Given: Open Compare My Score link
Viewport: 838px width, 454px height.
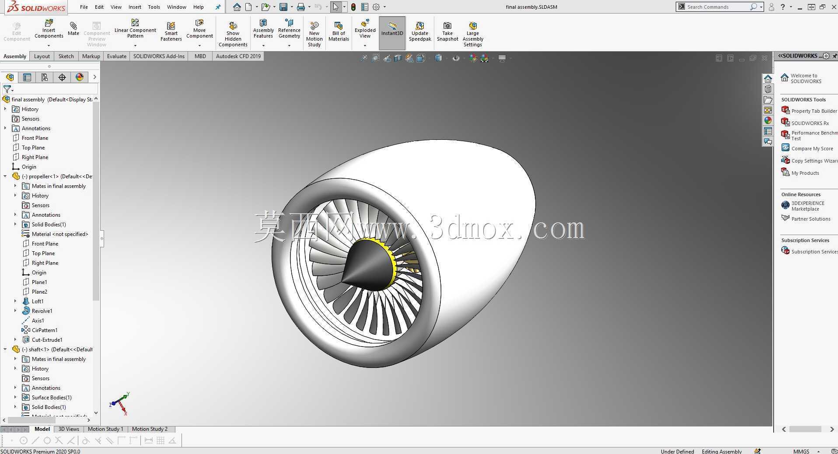Looking at the screenshot, I should (807, 149).
